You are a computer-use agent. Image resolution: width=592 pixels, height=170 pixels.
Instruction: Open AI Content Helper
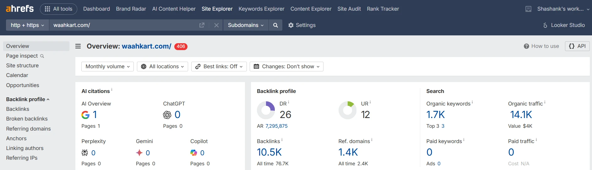click(x=174, y=9)
